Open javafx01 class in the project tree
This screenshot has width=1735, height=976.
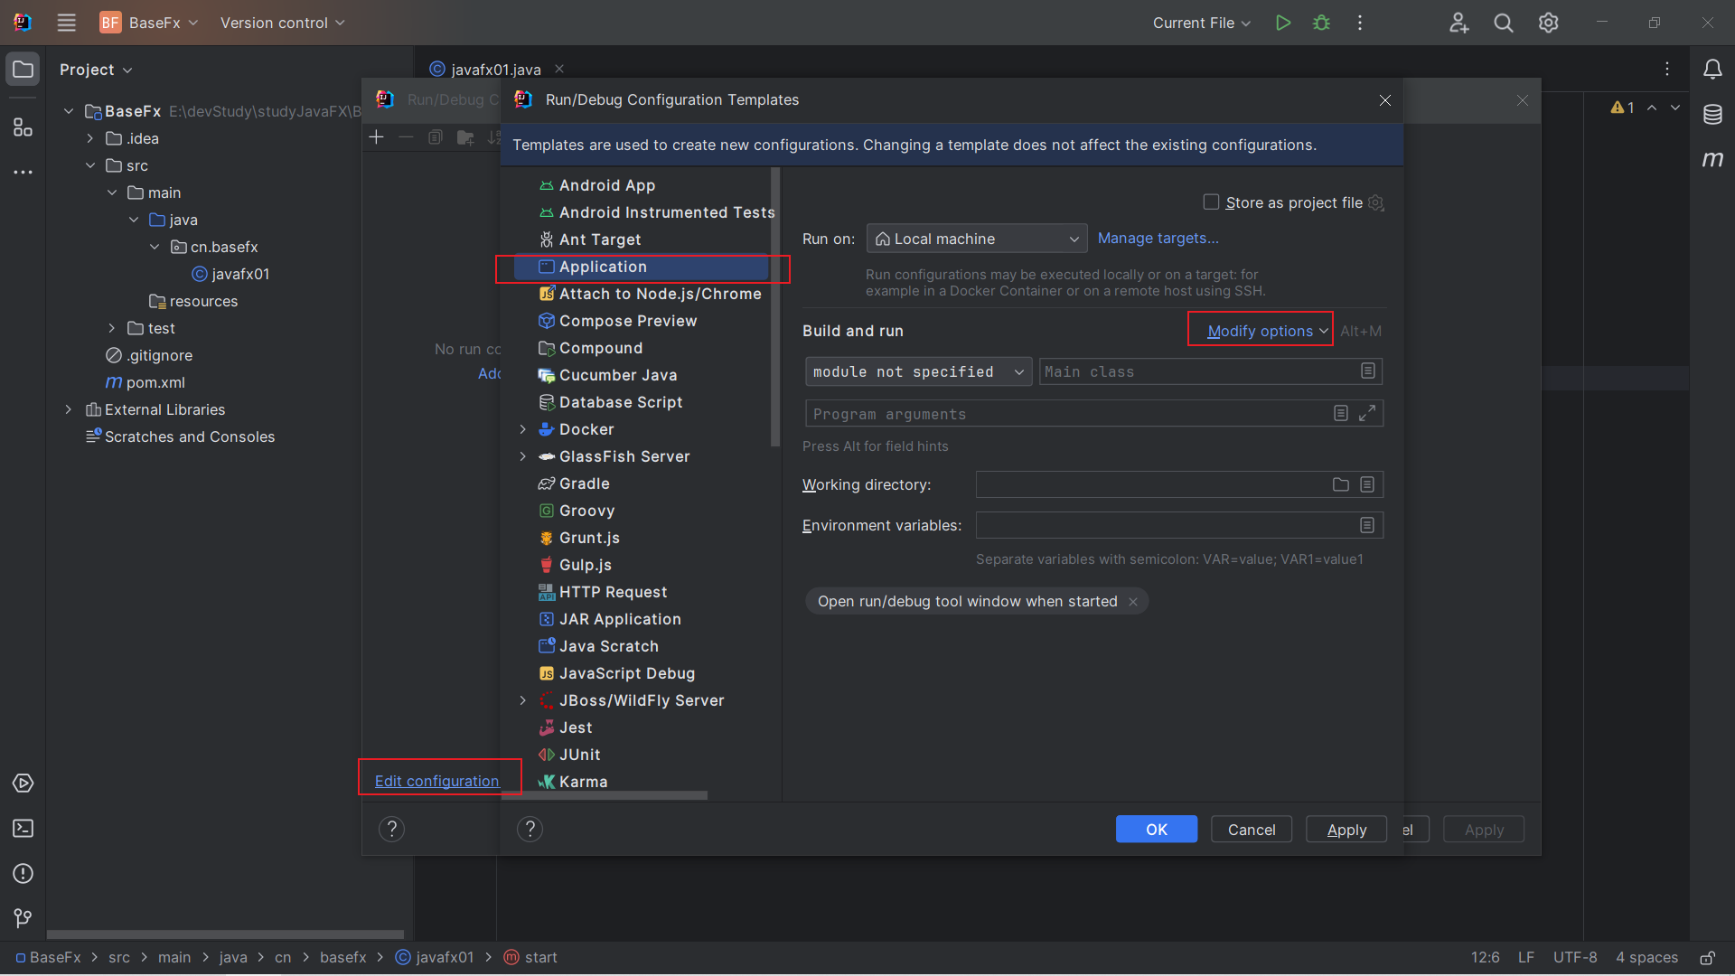[x=240, y=274]
